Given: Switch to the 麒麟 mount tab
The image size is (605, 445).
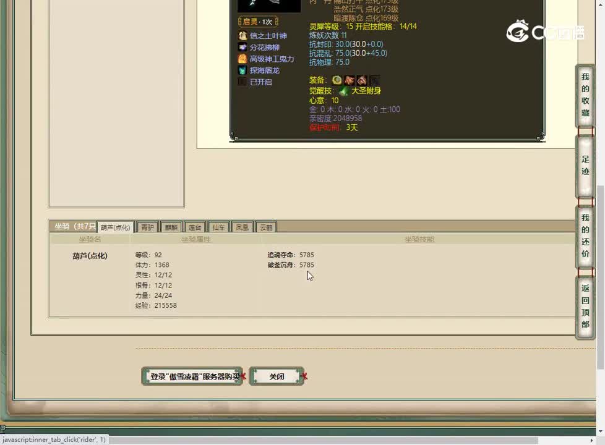Looking at the screenshot, I should 171,227.
